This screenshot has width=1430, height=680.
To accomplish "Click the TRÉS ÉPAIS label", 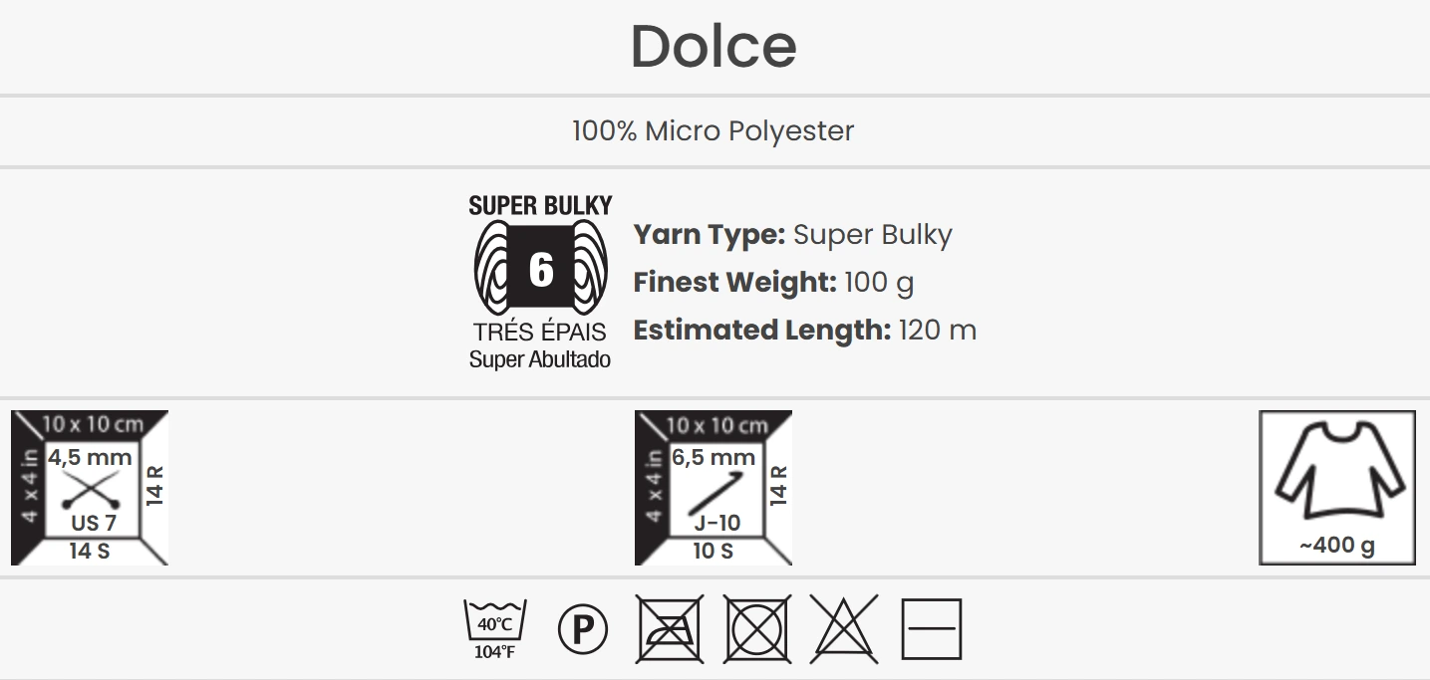I will (x=540, y=334).
